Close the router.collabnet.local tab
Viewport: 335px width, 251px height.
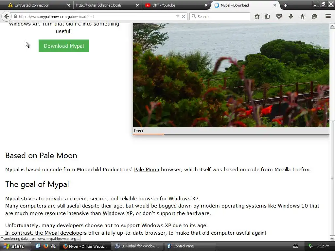[x=137, y=5]
